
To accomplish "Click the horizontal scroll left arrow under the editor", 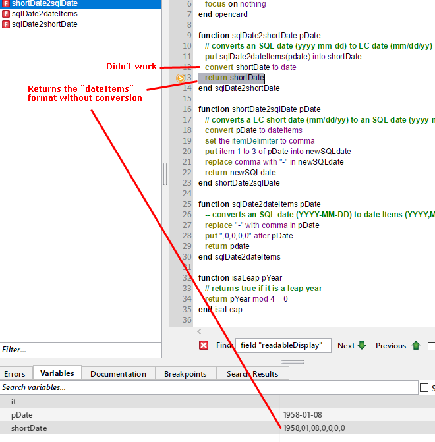I will 200,331.
